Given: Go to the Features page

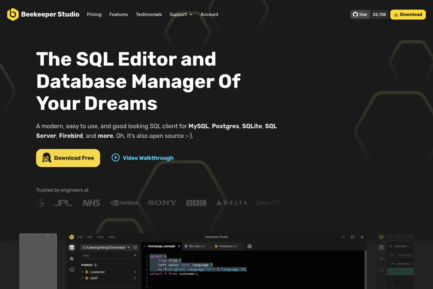Looking at the screenshot, I should (119, 14).
